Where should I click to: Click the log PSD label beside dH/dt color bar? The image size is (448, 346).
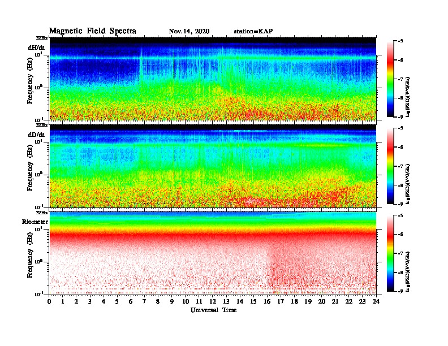point(408,97)
